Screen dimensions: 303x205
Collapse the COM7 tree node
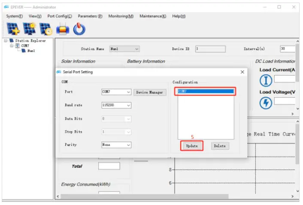tap(12, 46)
